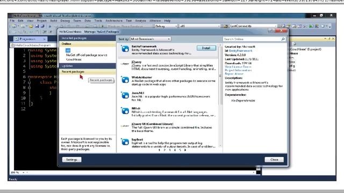This screenshot has height=193, width=344.
Task: Click the EntityFramework package icon
Action: pos(125,49)
